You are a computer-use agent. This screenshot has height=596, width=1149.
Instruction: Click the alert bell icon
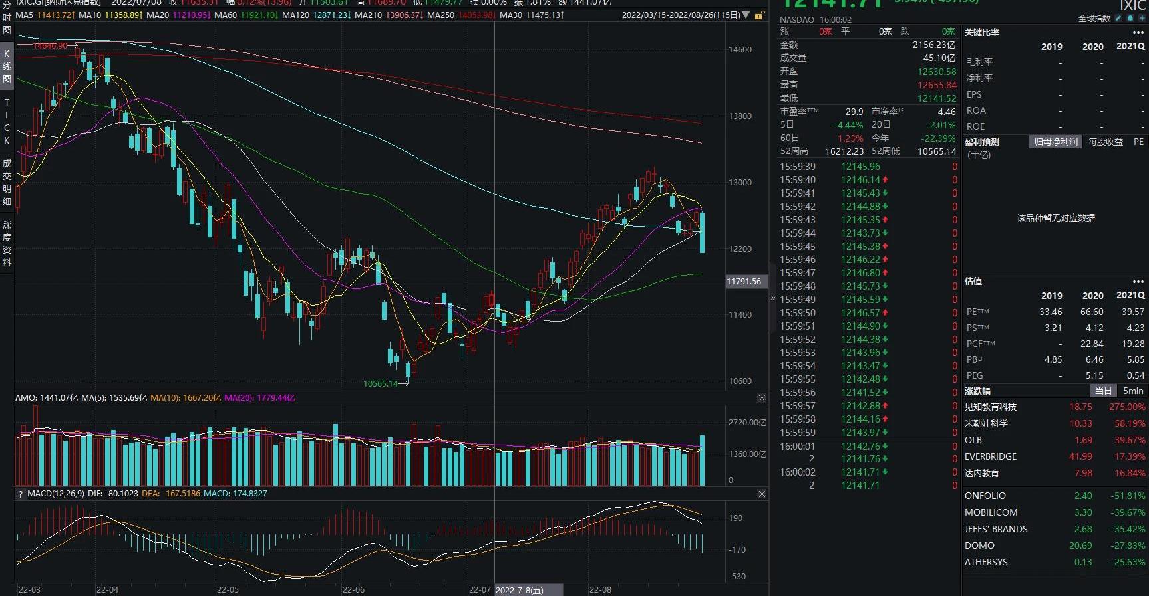point(1130,18)
